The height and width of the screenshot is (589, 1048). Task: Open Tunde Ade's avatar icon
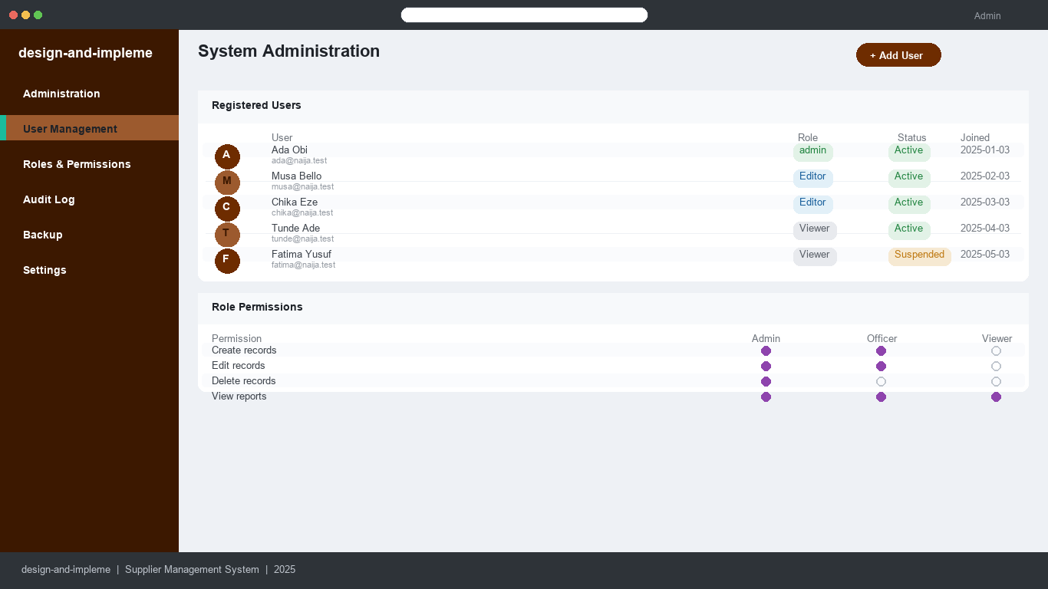pos(227,235)
